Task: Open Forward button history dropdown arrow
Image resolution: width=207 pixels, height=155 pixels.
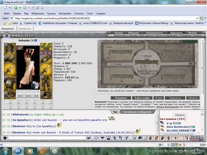Action: coord(29,8)
